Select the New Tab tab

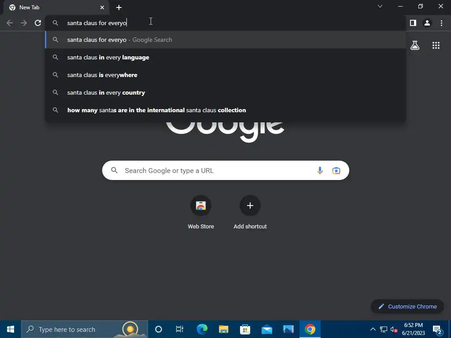pos(56,7)
